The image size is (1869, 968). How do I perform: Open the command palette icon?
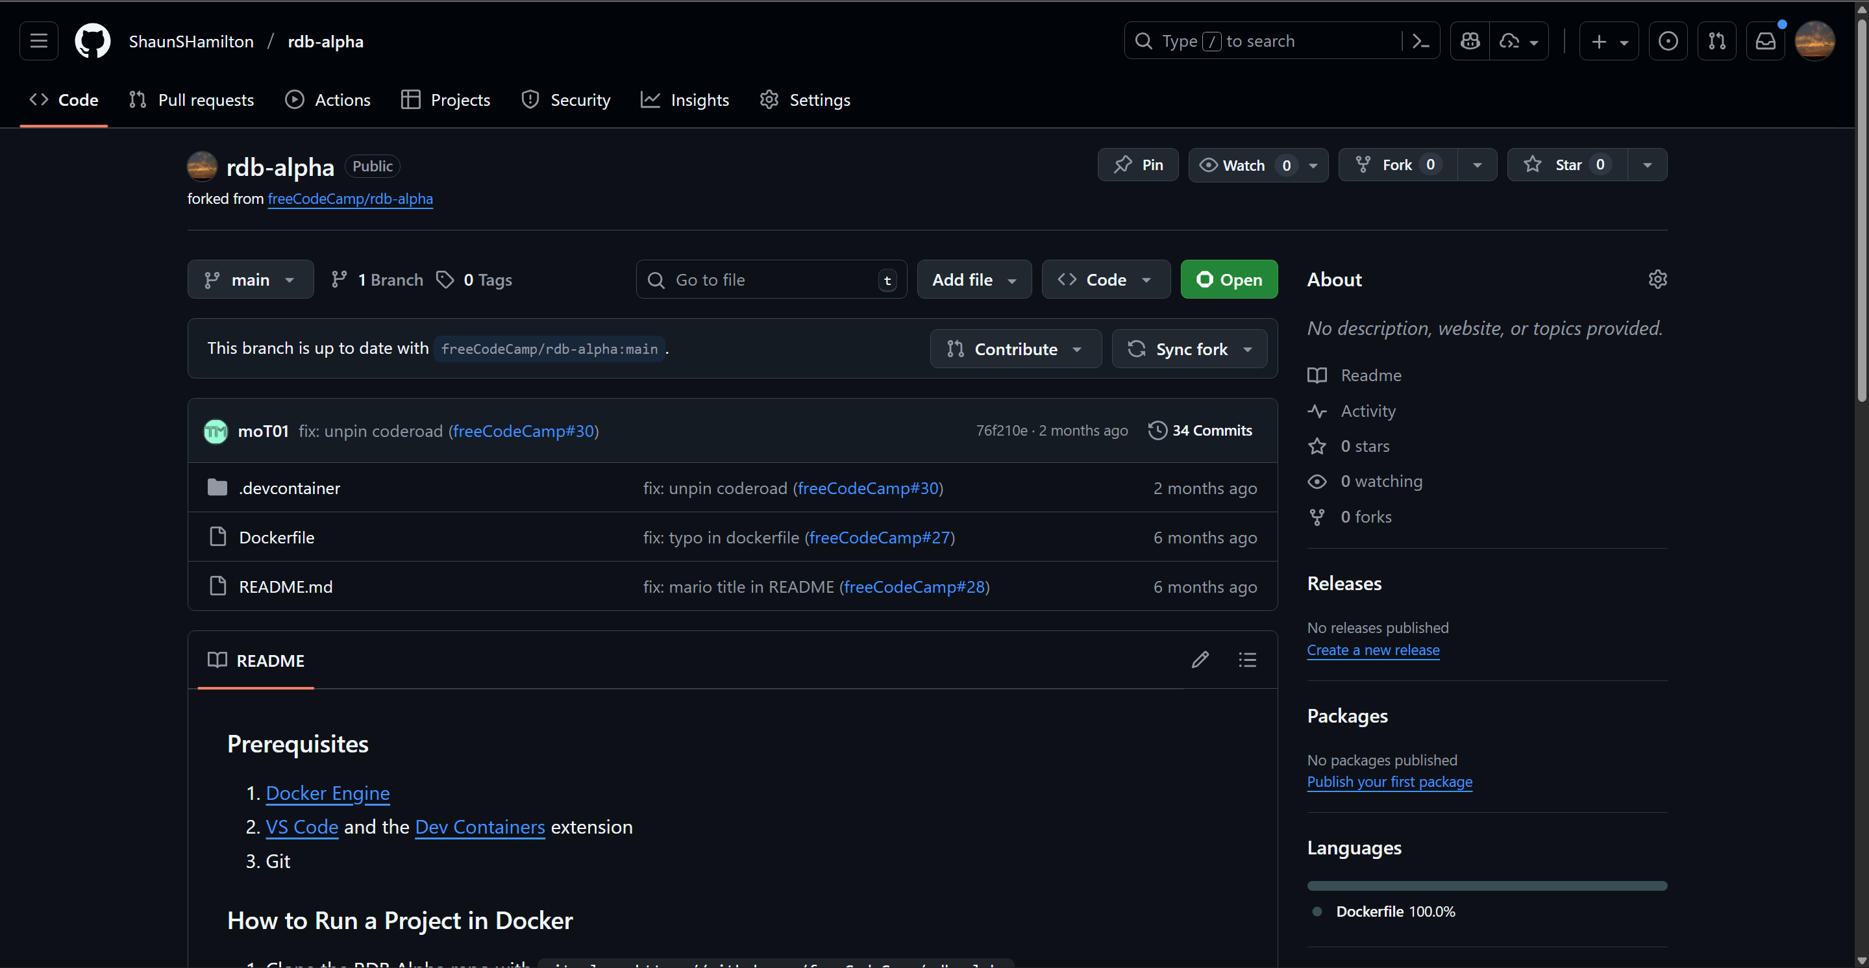click(1420, 42)
